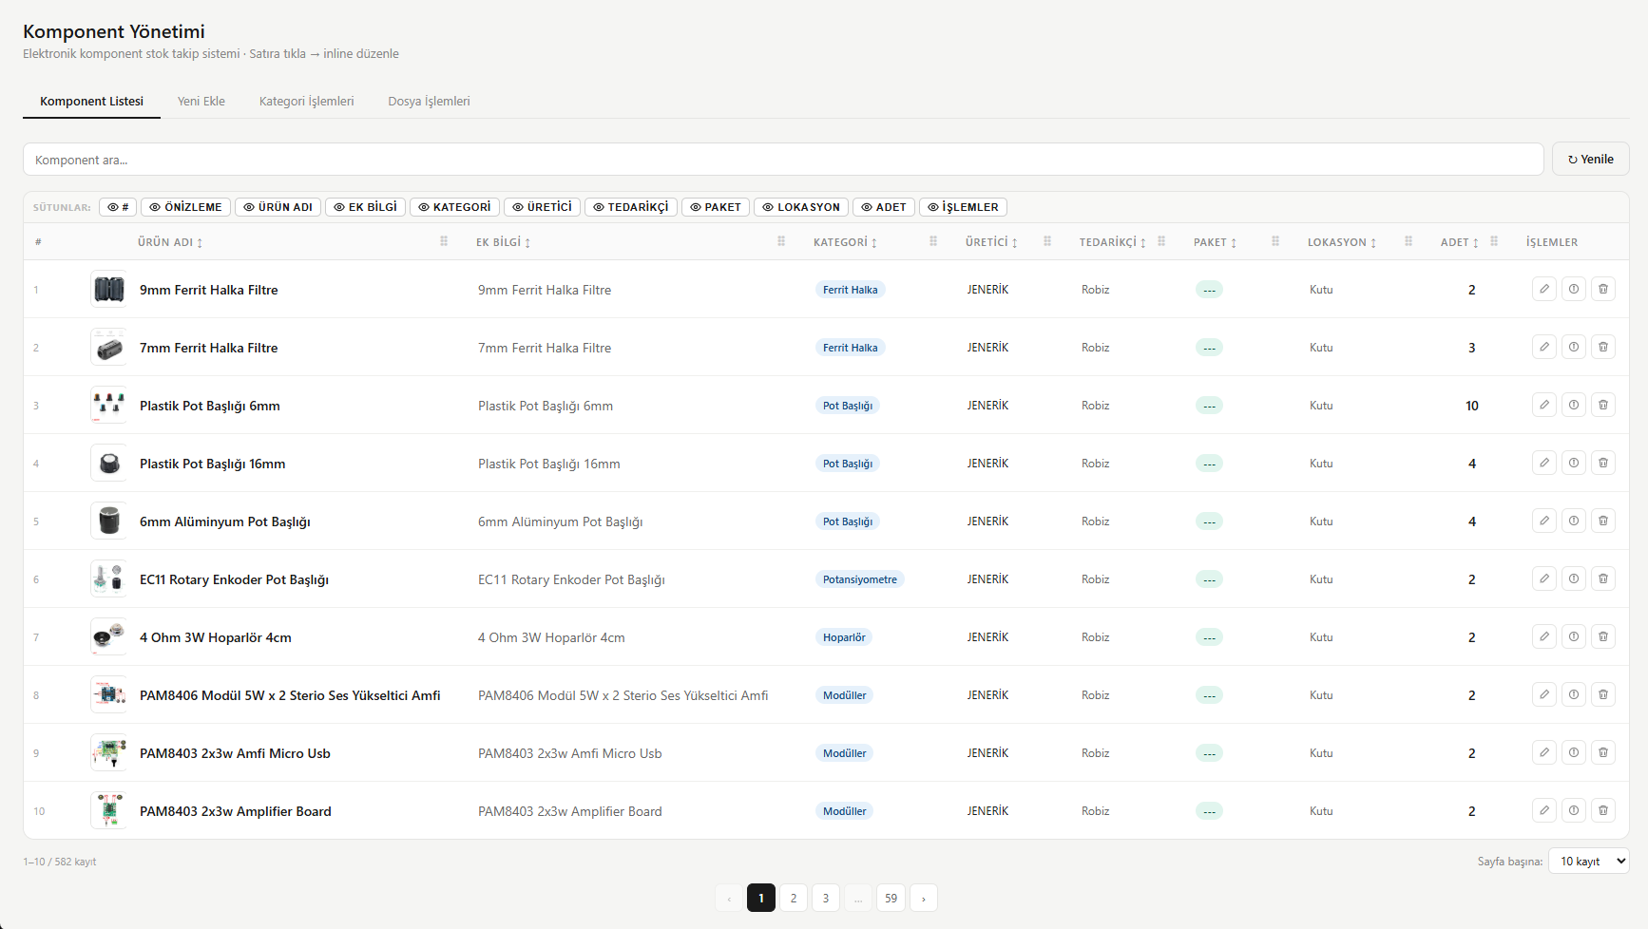Click the pencil edit icon for 9mm Ferrit Halka Filtre

pos(1543,289)
